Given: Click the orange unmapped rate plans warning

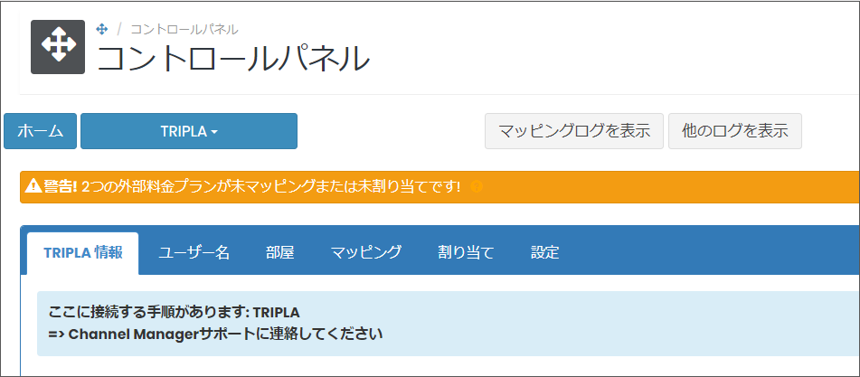Looking at the screenshot, I should [x=439, y=187].
